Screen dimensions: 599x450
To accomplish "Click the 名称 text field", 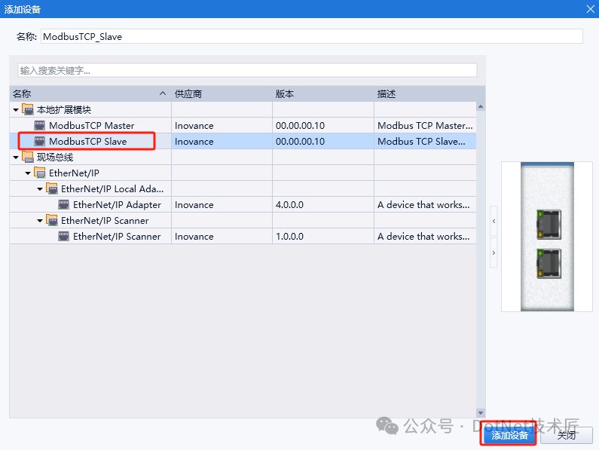I will coord(312,36).
